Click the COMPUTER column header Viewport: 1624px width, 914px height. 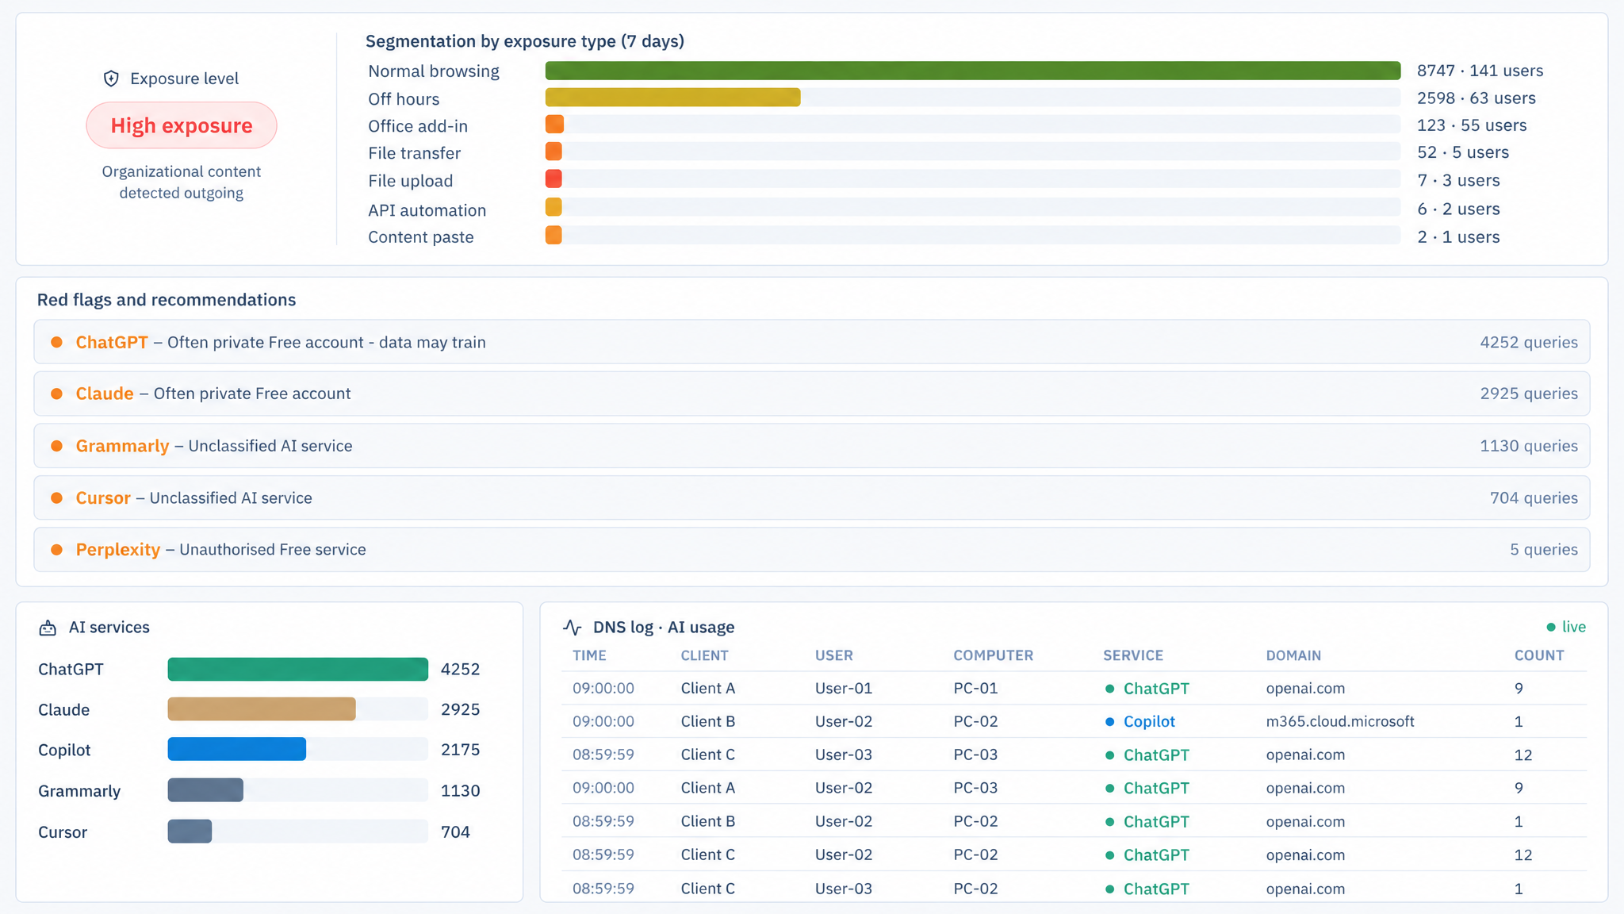click(993, 655)
